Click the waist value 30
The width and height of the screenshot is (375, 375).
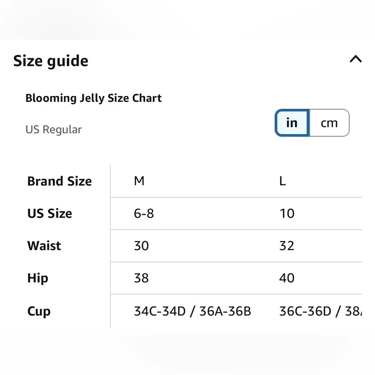pyautogui.click(x=141, y=246)
